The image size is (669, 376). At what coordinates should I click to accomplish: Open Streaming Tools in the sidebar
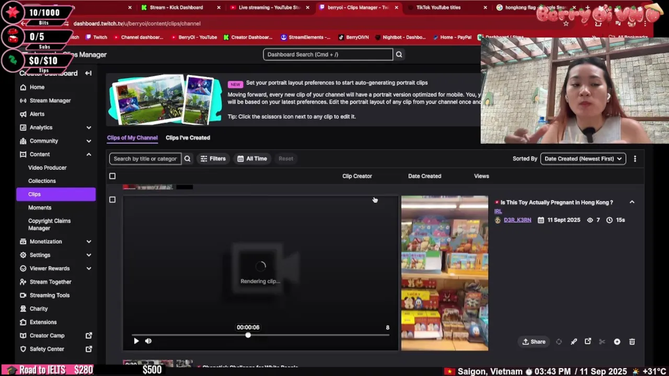[49, 295]
